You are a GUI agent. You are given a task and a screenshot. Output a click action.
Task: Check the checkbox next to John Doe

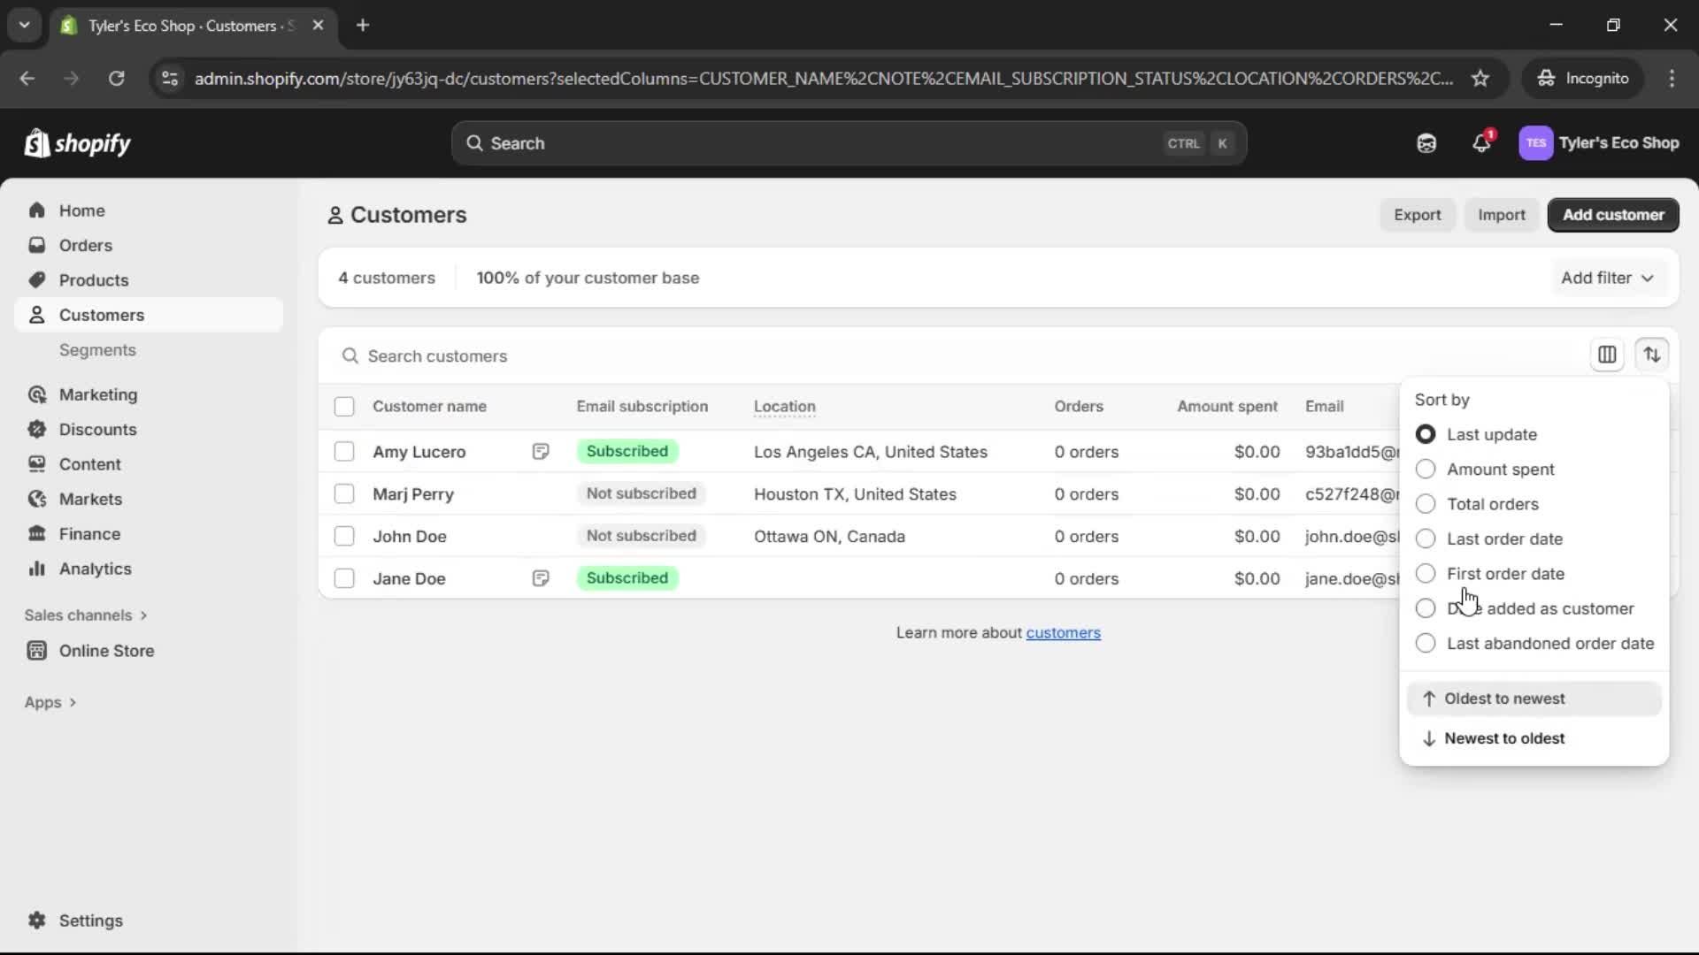point(344,536)
